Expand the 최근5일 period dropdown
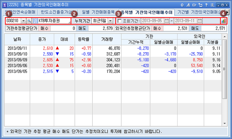This screenshot has width=232, height=139. pos(110,21)
